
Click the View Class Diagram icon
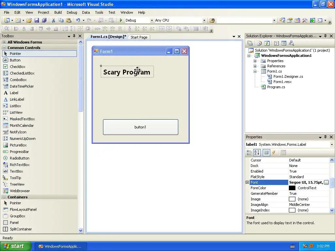291,43
